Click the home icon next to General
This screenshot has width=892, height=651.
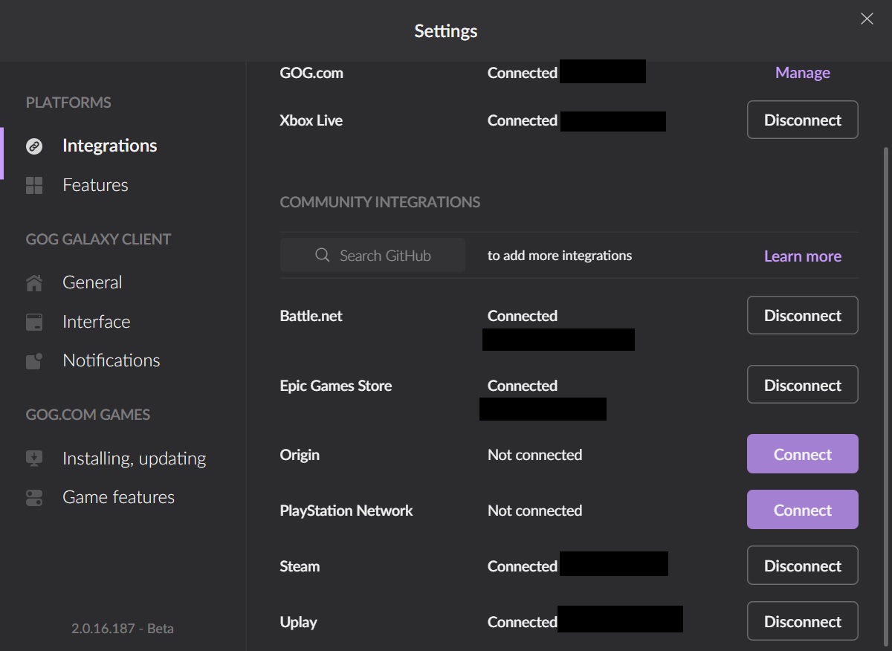(34, 282)
